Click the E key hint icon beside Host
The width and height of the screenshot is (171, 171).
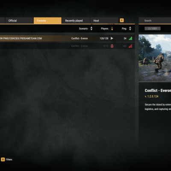tap(122, 21)
